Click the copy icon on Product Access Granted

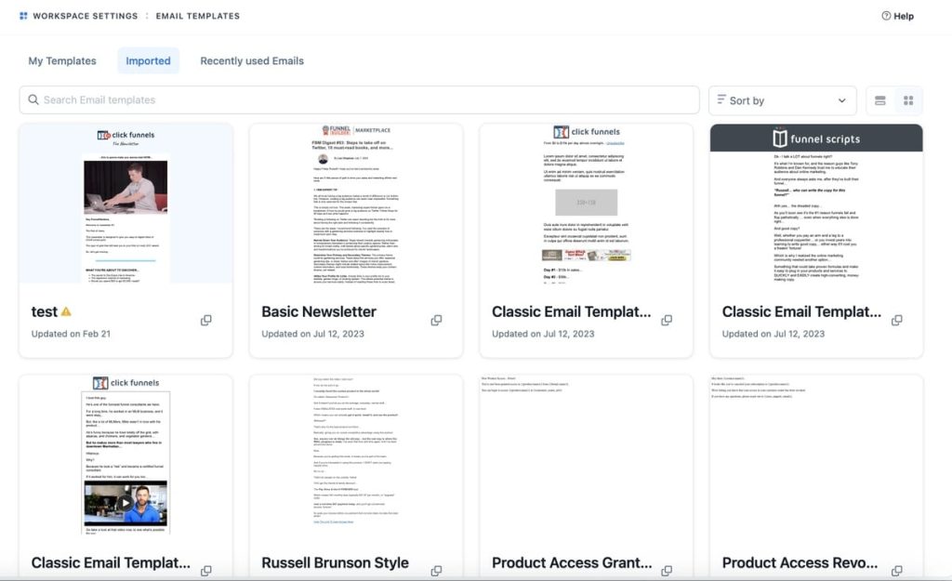(x=666, y=571)
